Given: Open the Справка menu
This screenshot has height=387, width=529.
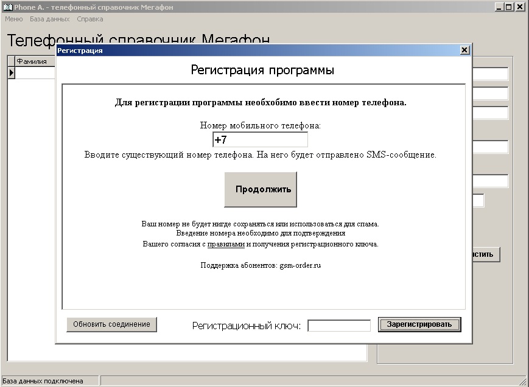Looking at the screenshot, I should [x=90, y=19].
